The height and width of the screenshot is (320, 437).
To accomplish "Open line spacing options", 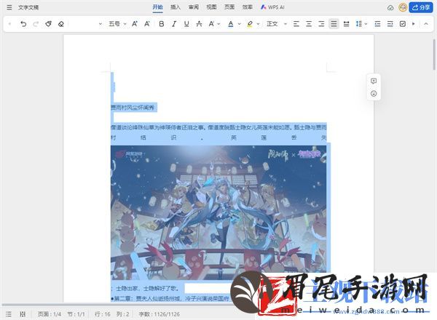I will point(358,24).
